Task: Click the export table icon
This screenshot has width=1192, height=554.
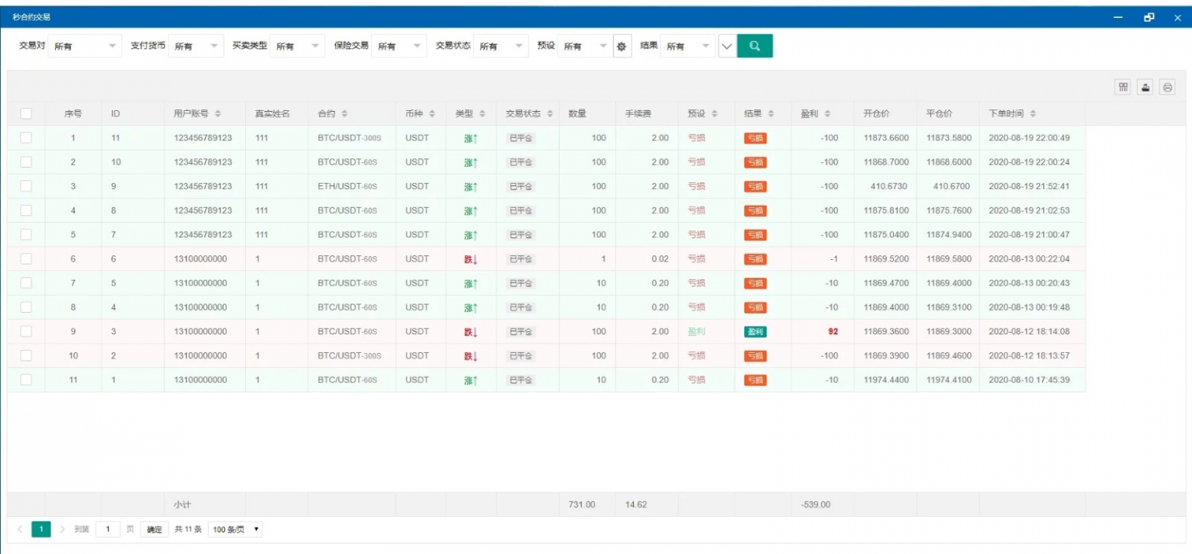Action: 1145,87
